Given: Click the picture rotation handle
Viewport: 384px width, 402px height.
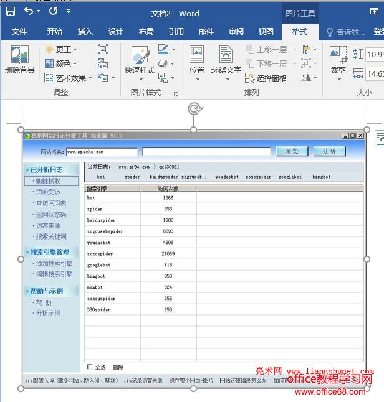Looking at the screenshot, I should pos(194,109).
